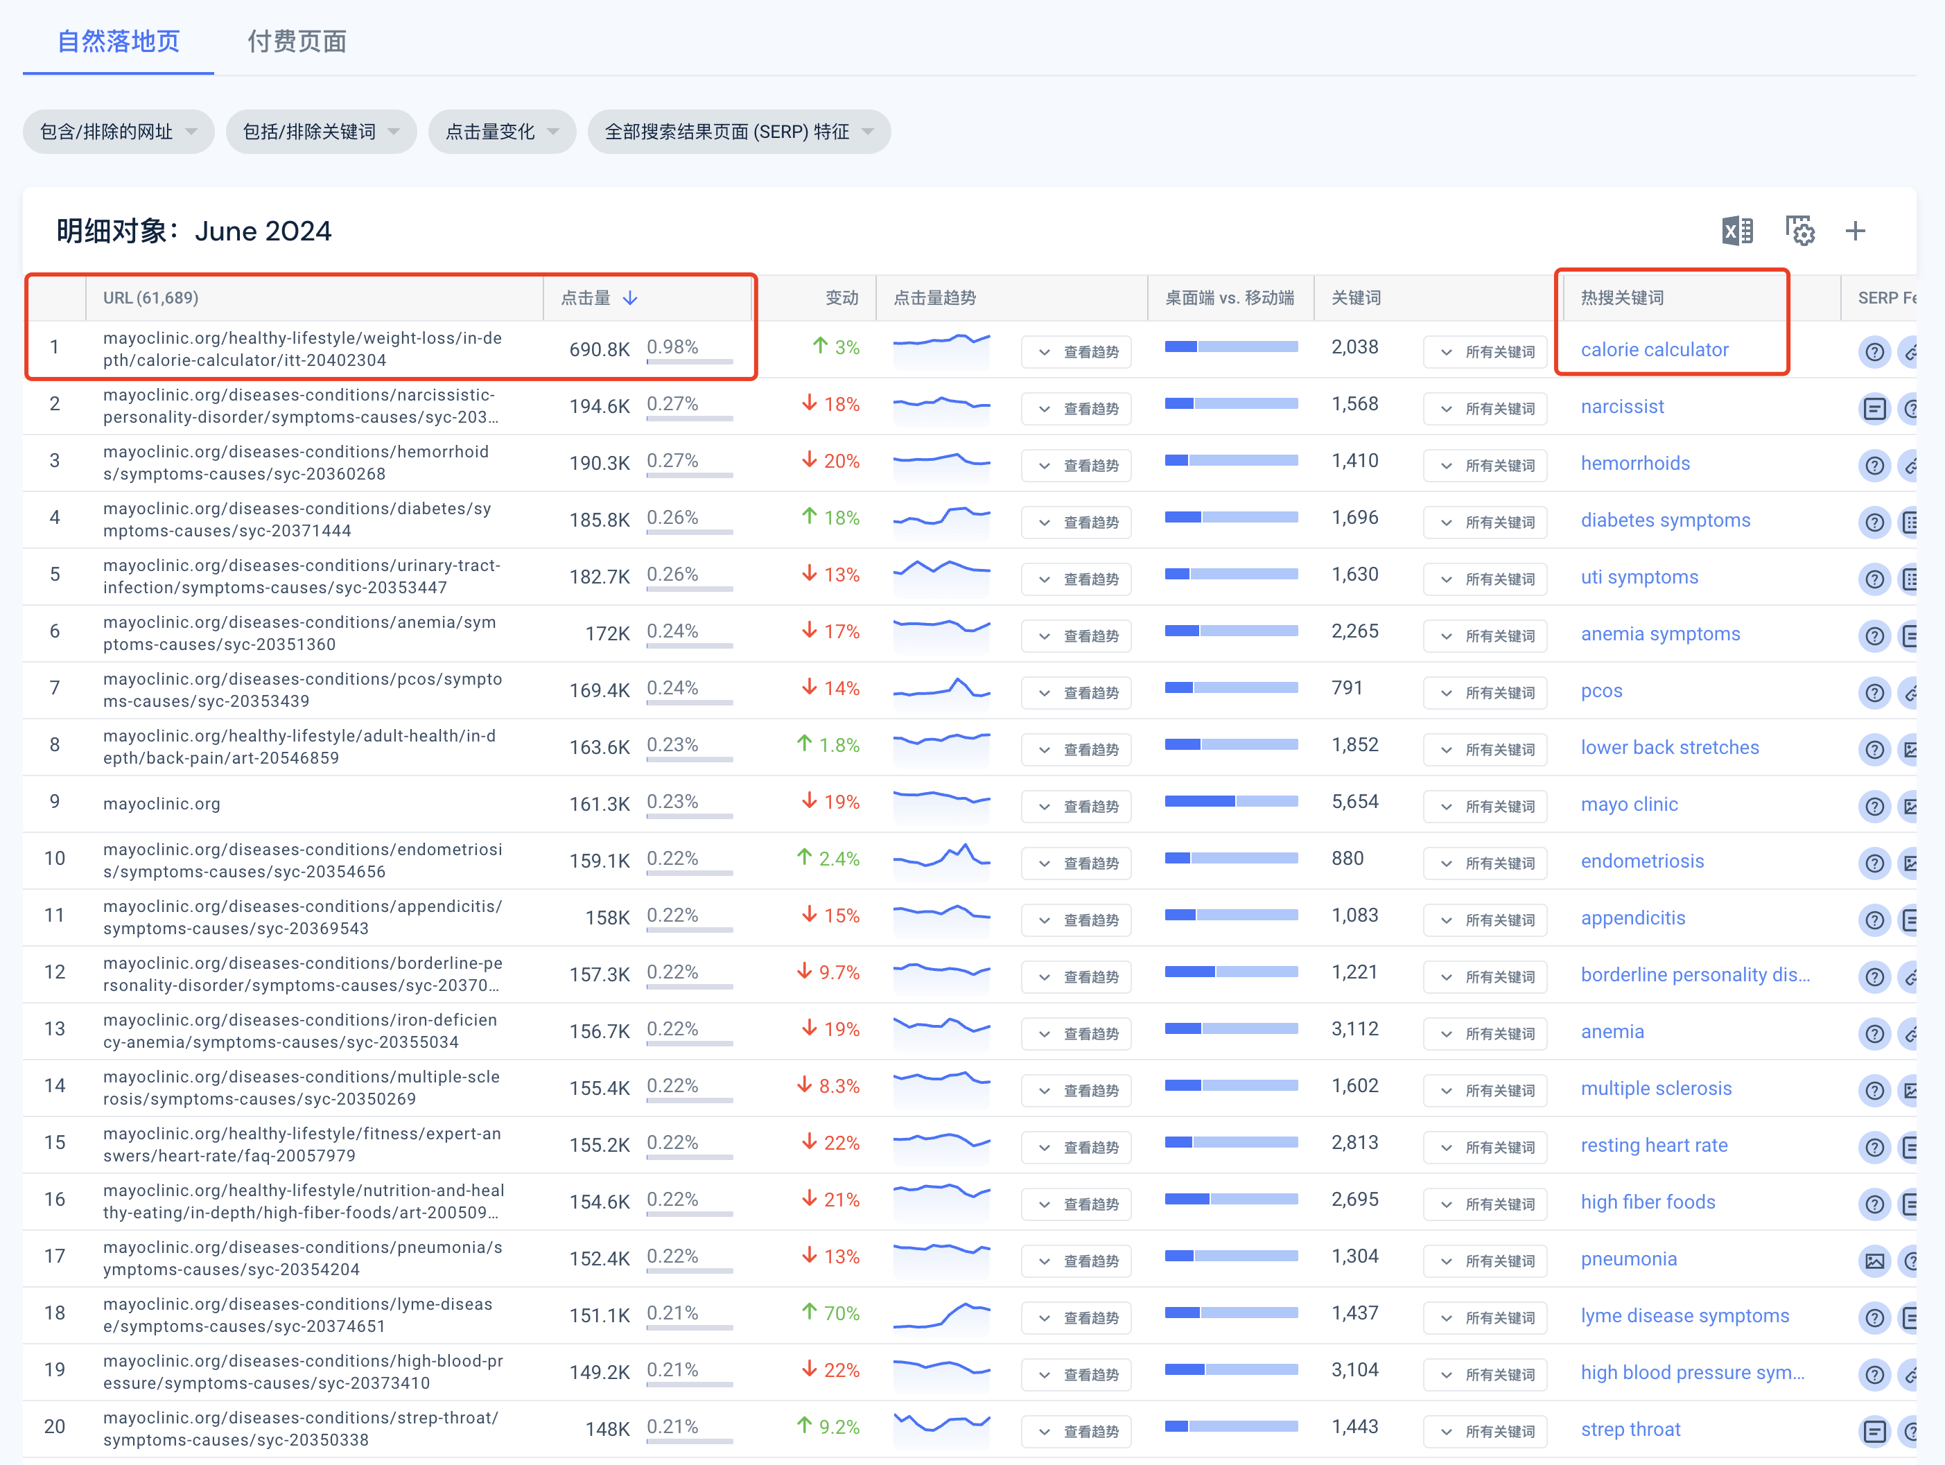
Task: Click the trend sparkline in lyme-disease row
Action: point(942,1317)
